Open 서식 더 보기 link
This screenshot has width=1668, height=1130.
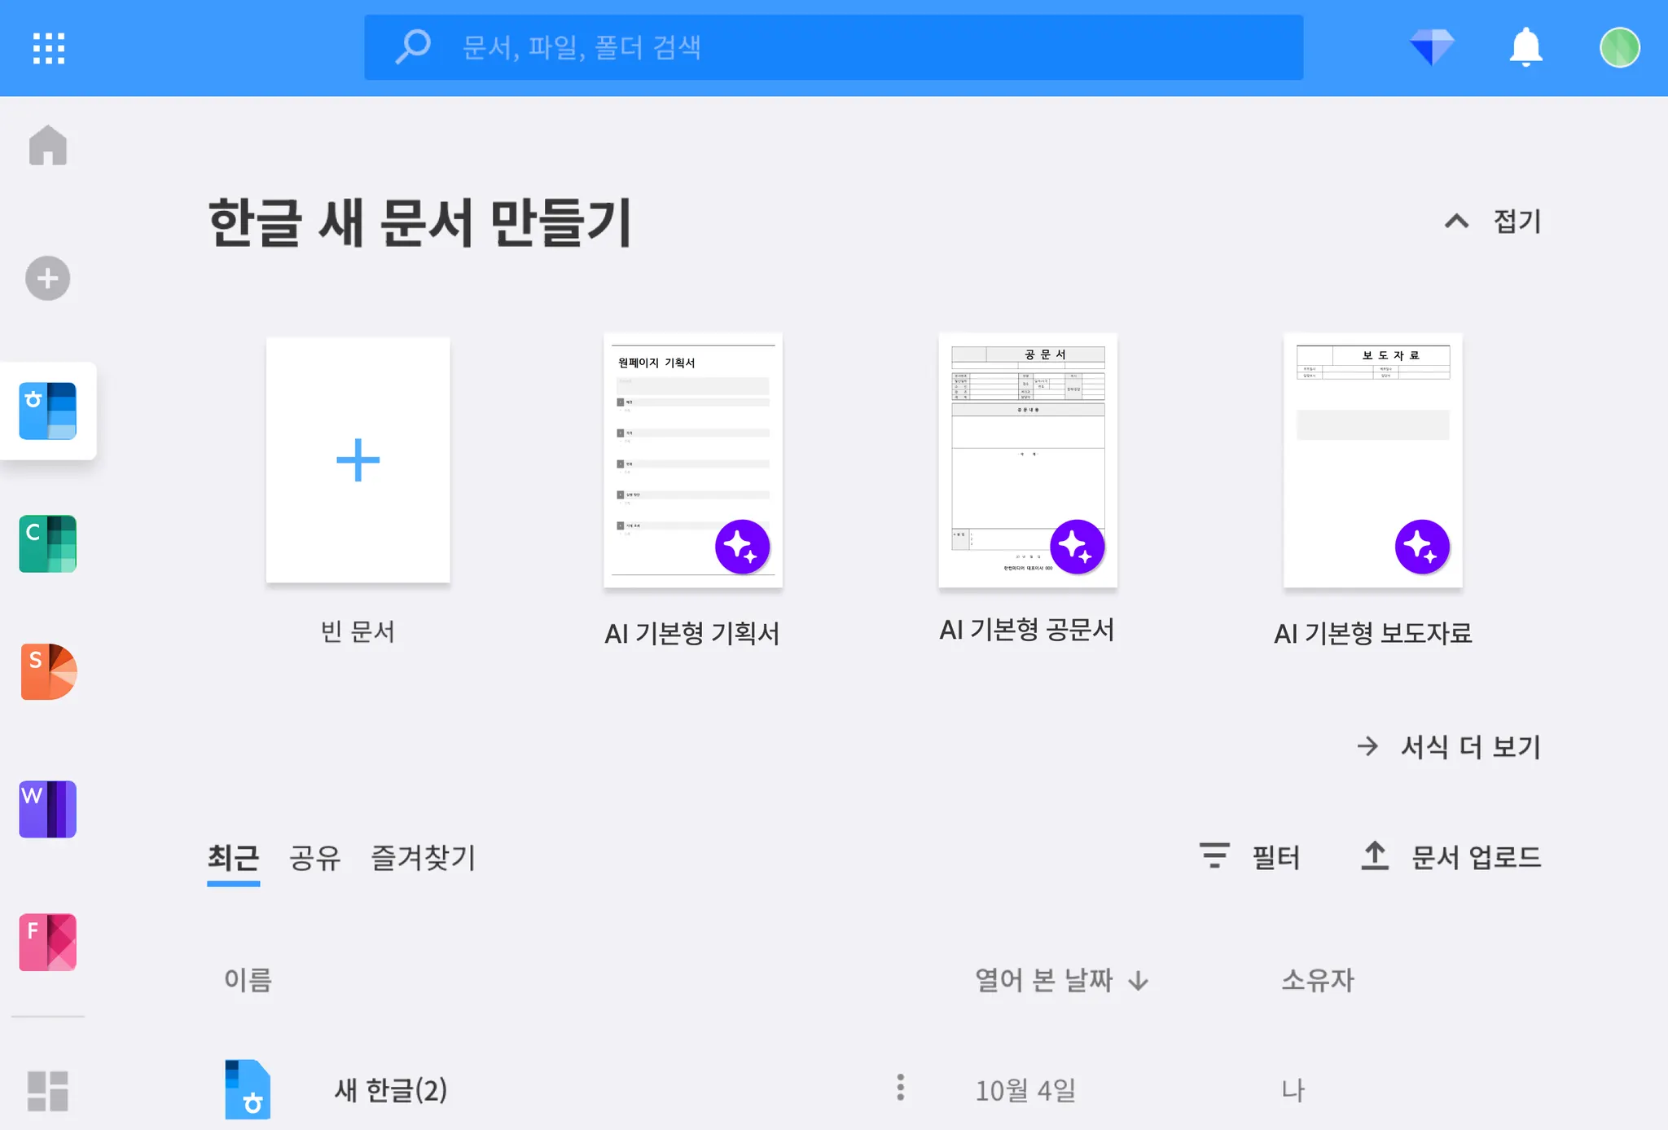coord(1450,746)
